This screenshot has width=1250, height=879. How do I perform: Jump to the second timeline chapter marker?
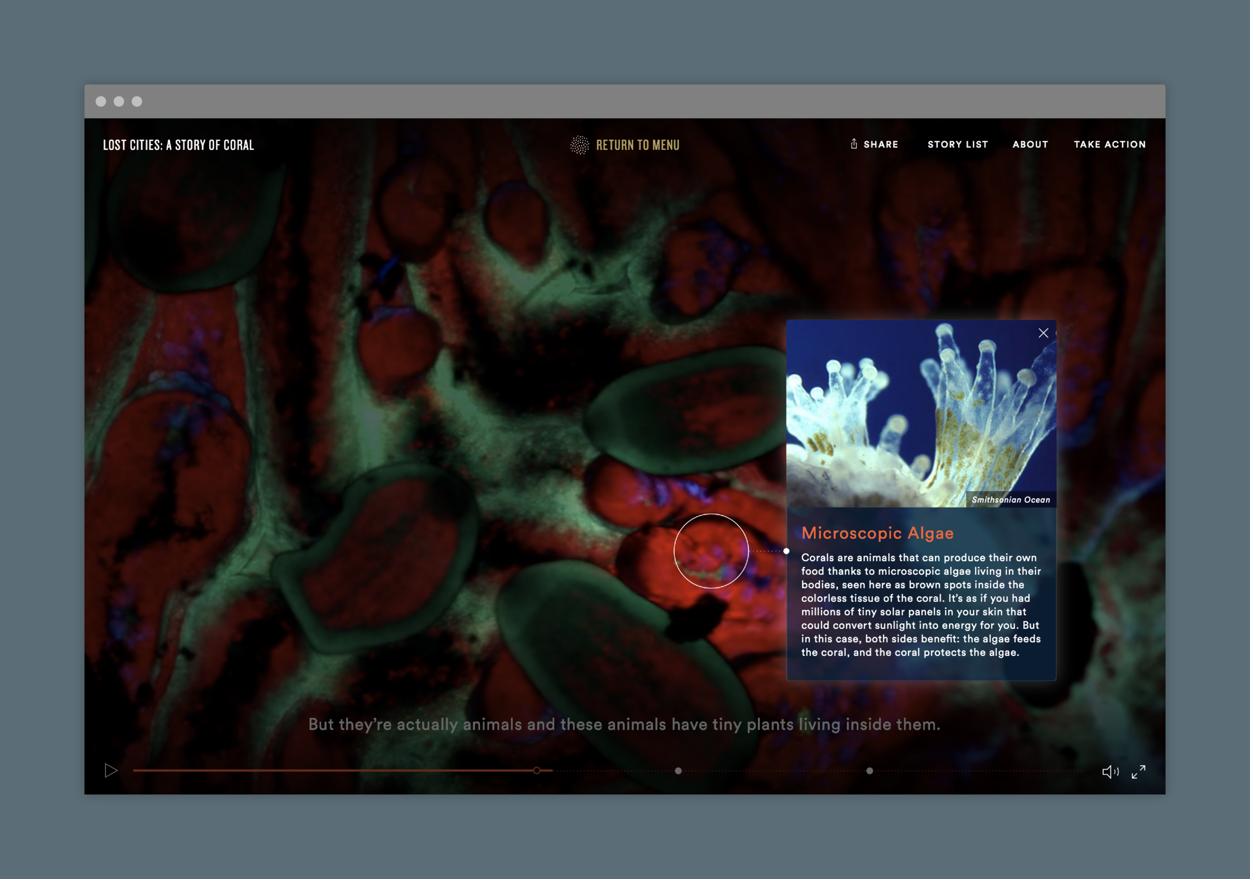678,770
